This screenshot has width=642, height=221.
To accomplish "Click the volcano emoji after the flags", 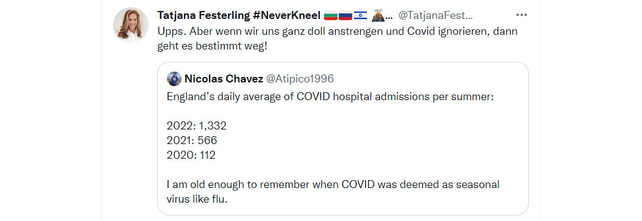I will (377, 15).
